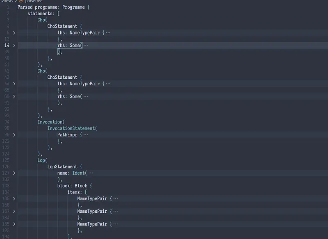Click on block: Block text at line 133

(x=75, y=186)
